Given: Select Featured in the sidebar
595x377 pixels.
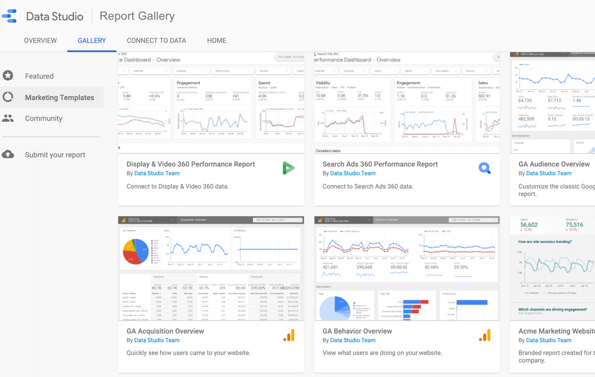Looking at the screenshot, I should click(39, 76).
